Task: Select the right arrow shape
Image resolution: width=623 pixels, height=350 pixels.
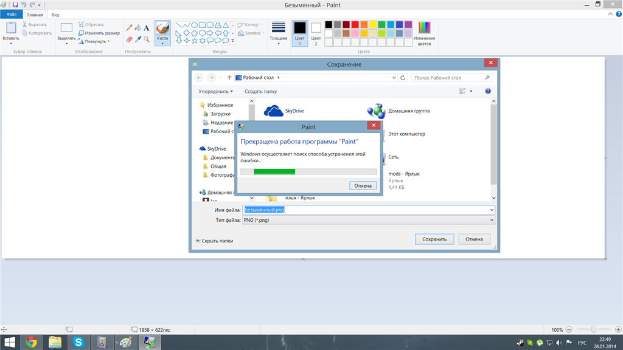Action: click(210, 33)
